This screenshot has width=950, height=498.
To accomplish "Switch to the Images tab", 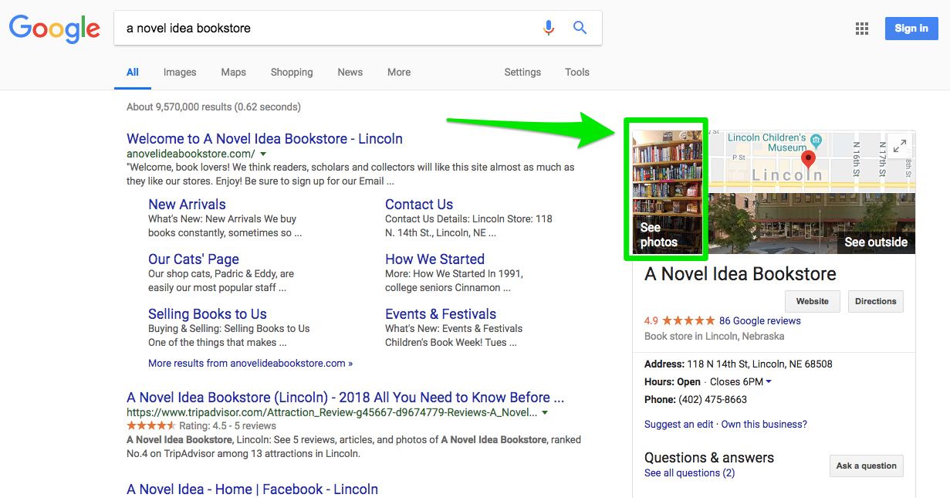I will [x=180, y=72].
